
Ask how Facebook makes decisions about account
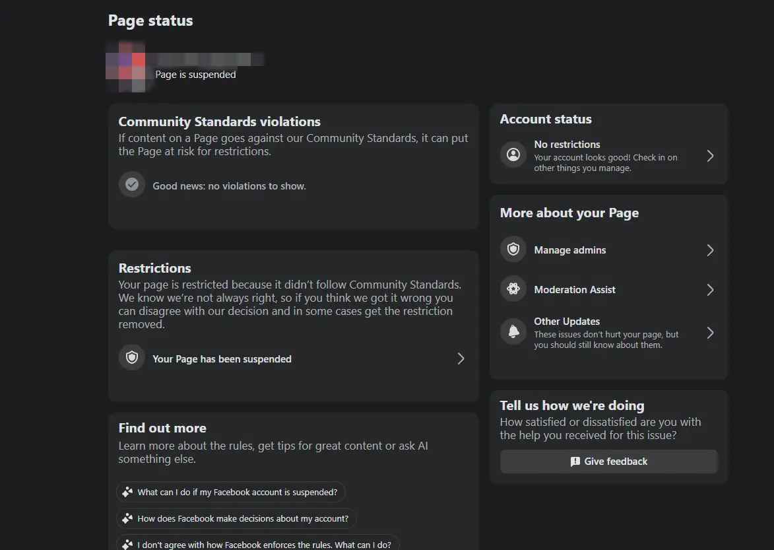click(236, 518)
